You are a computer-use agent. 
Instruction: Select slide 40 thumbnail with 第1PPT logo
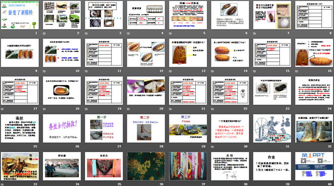(314, 166)
